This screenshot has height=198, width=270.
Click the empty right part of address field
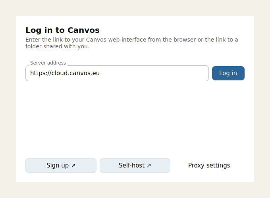click(155, 73)
